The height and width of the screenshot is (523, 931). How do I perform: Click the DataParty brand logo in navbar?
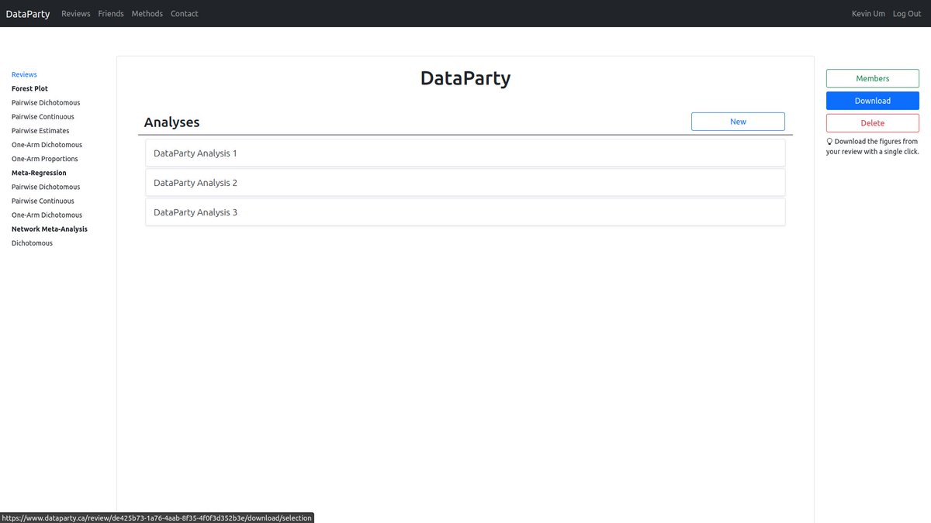(x=27, y=14)
